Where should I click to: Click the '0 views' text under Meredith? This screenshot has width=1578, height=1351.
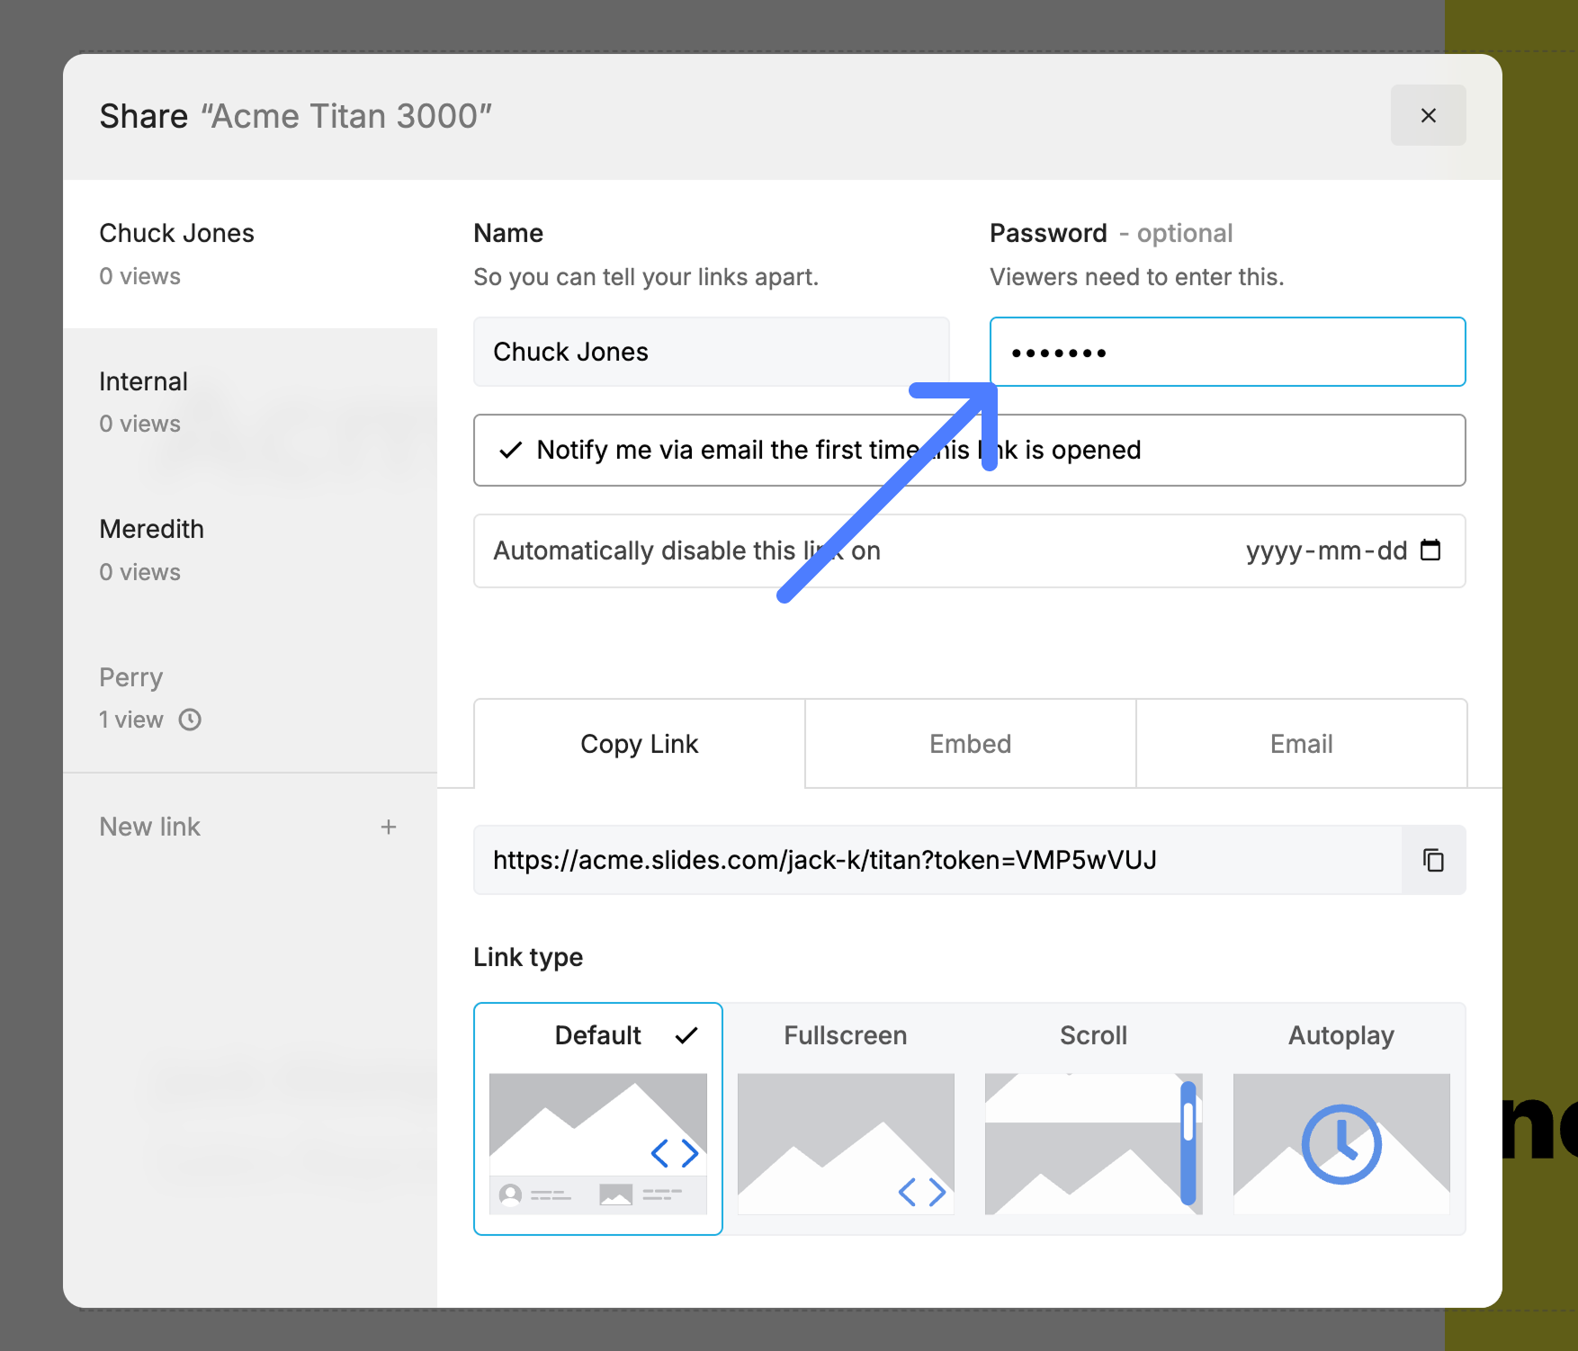(139, 572)
